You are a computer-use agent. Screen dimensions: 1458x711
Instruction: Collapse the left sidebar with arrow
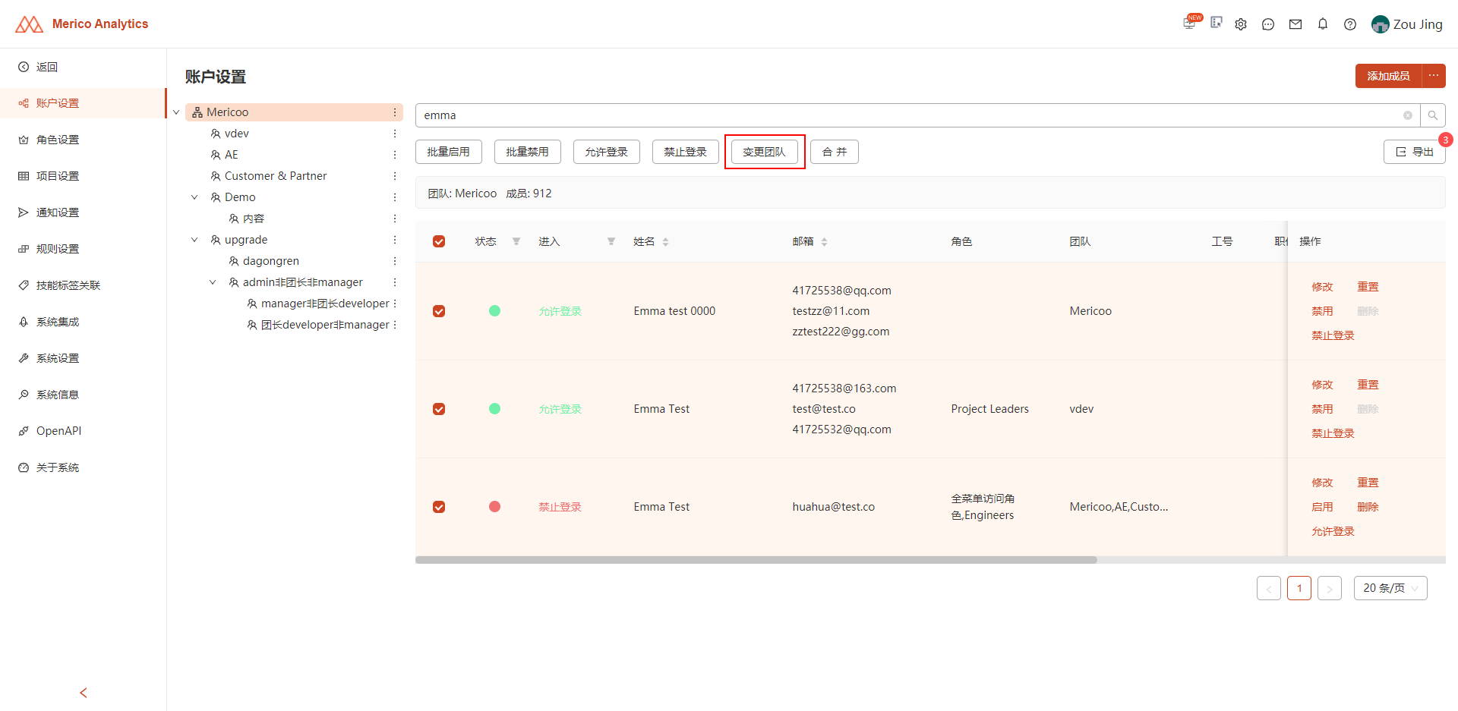click(84, 693)
